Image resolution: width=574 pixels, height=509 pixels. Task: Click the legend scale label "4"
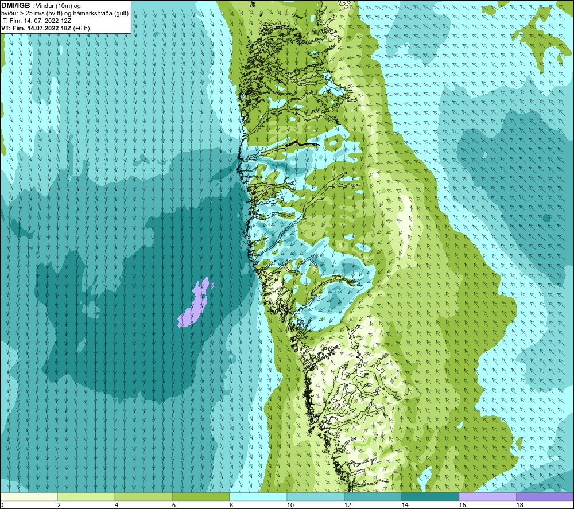coord(117,506)
